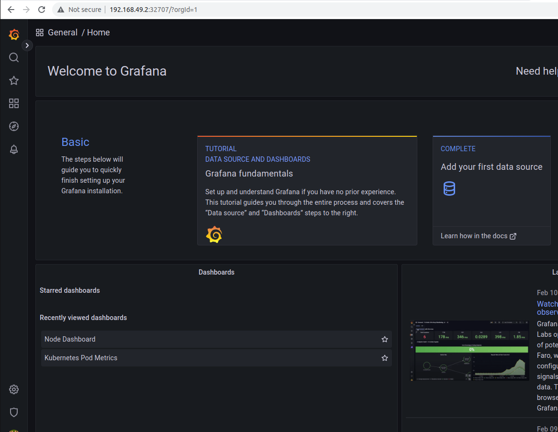The width and height of the screenshot is (558, 432).
Task: Expand the sidebar with chevron arrow
Action: (x=27, y=45)
